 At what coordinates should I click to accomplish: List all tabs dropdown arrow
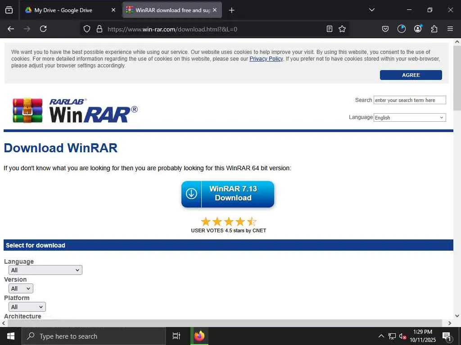coord(371,10)
